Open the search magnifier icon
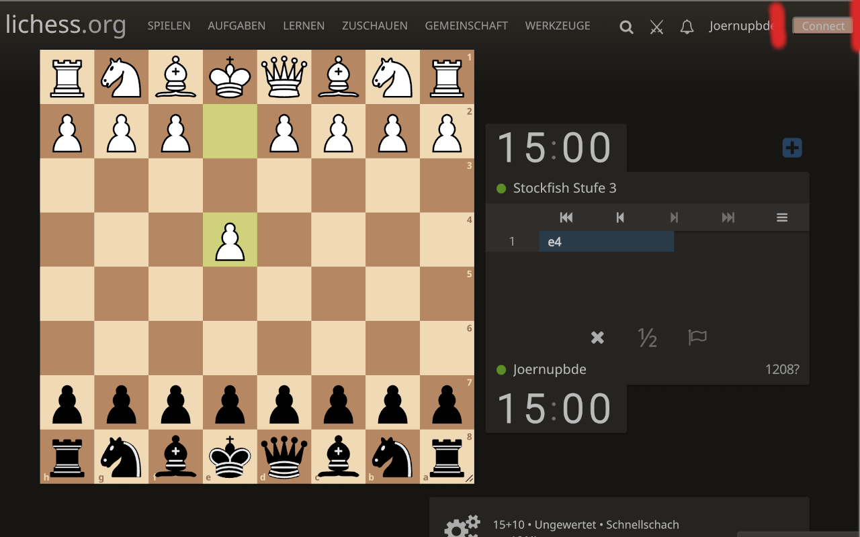This screenshot has height=537, width=860. (x=626, y=27)
